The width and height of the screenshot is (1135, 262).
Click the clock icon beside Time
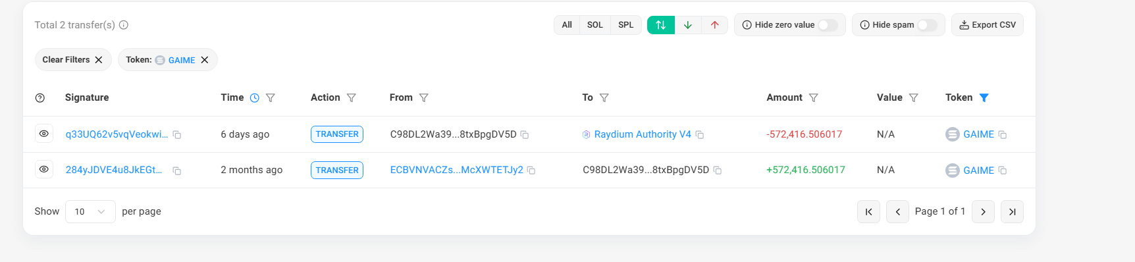pyautogui.click(x=255, y=97)
